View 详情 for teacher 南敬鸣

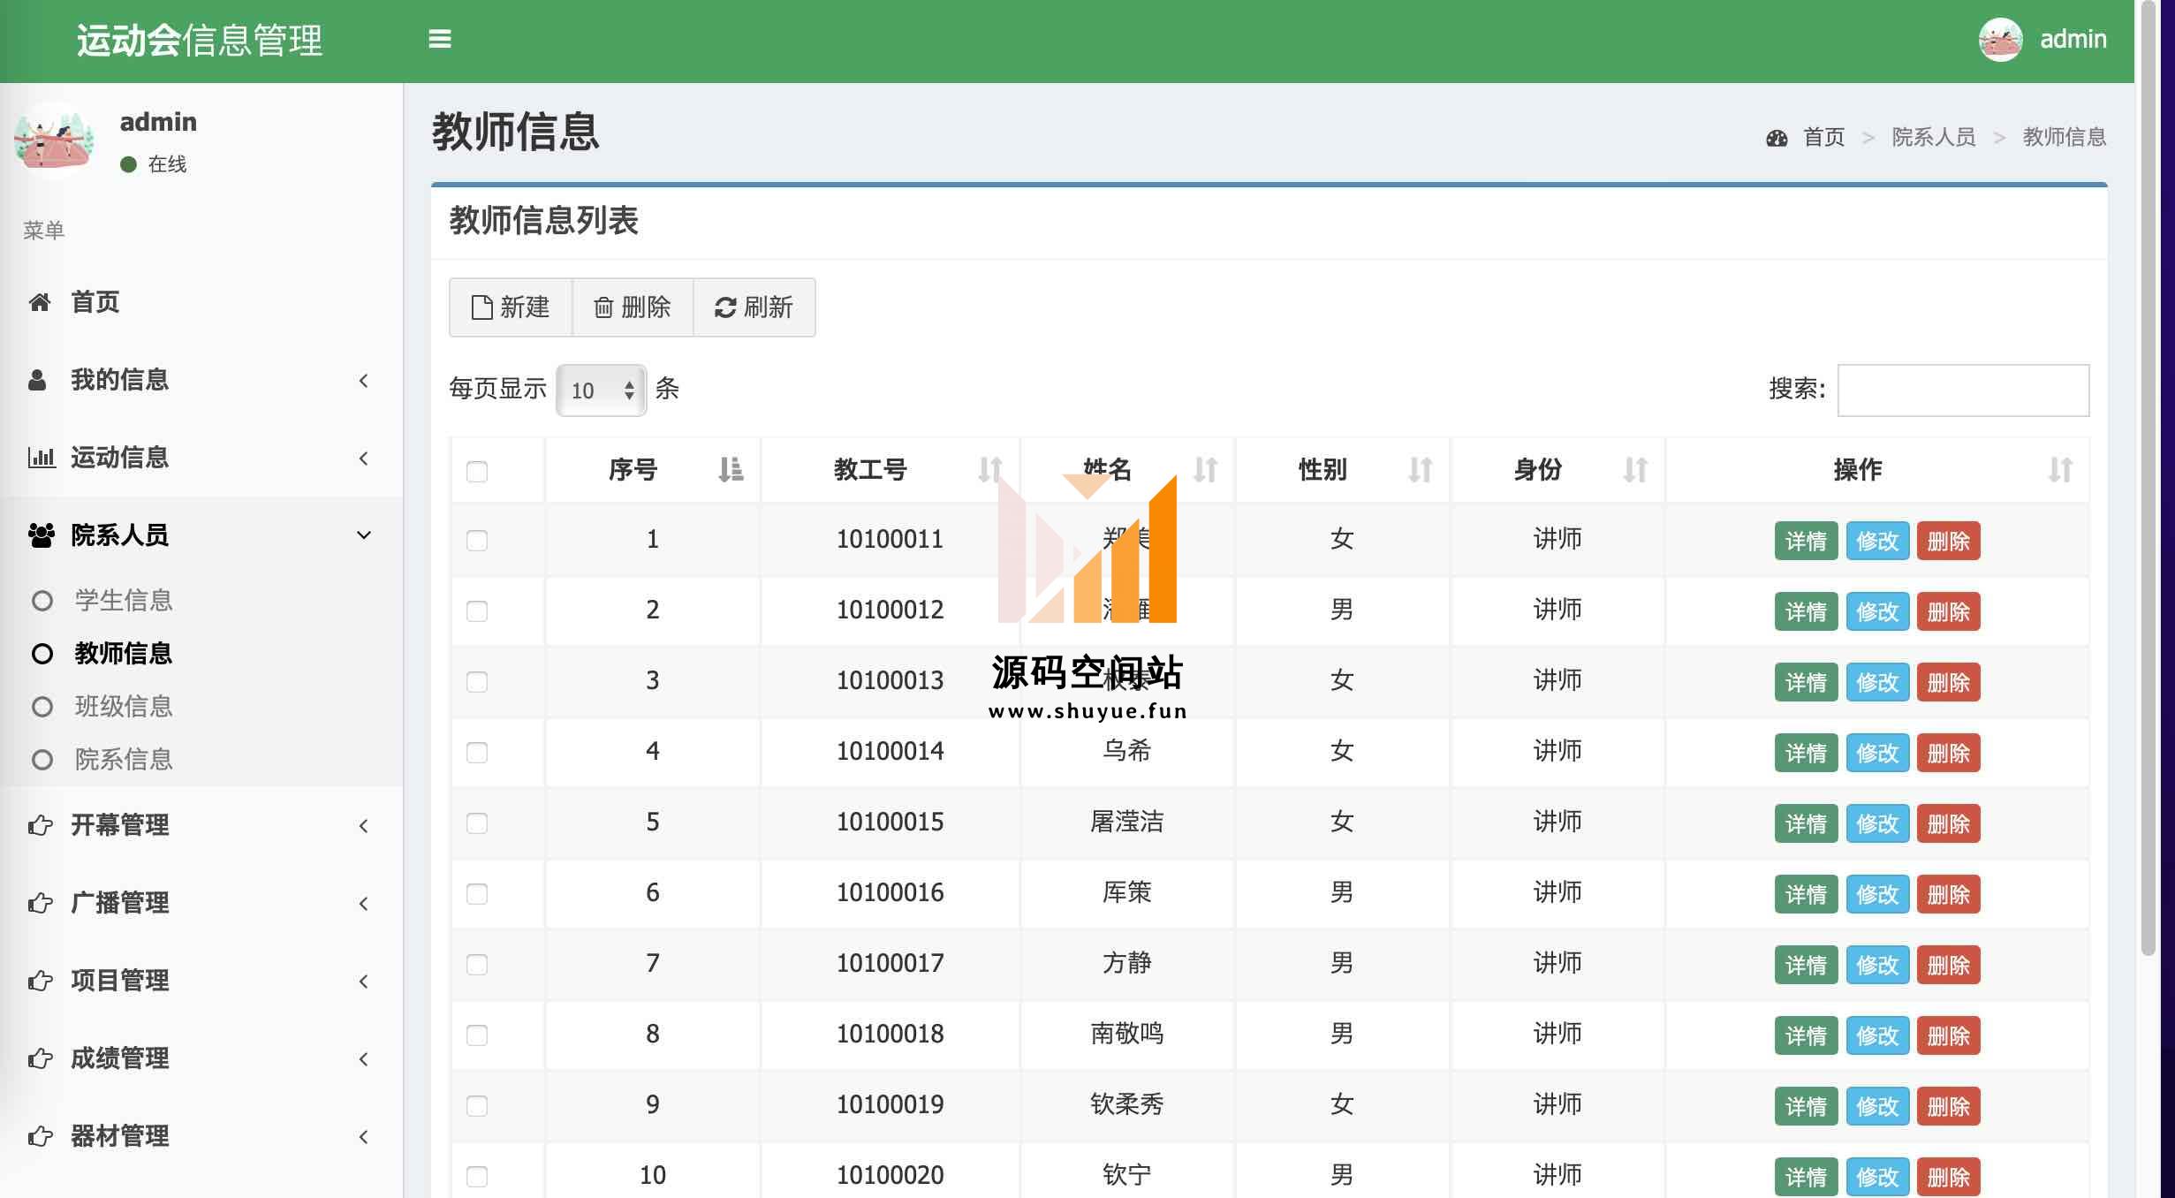[1806, 1035]
